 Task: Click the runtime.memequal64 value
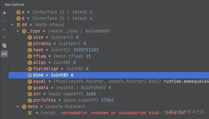click(x=186, y=81)
